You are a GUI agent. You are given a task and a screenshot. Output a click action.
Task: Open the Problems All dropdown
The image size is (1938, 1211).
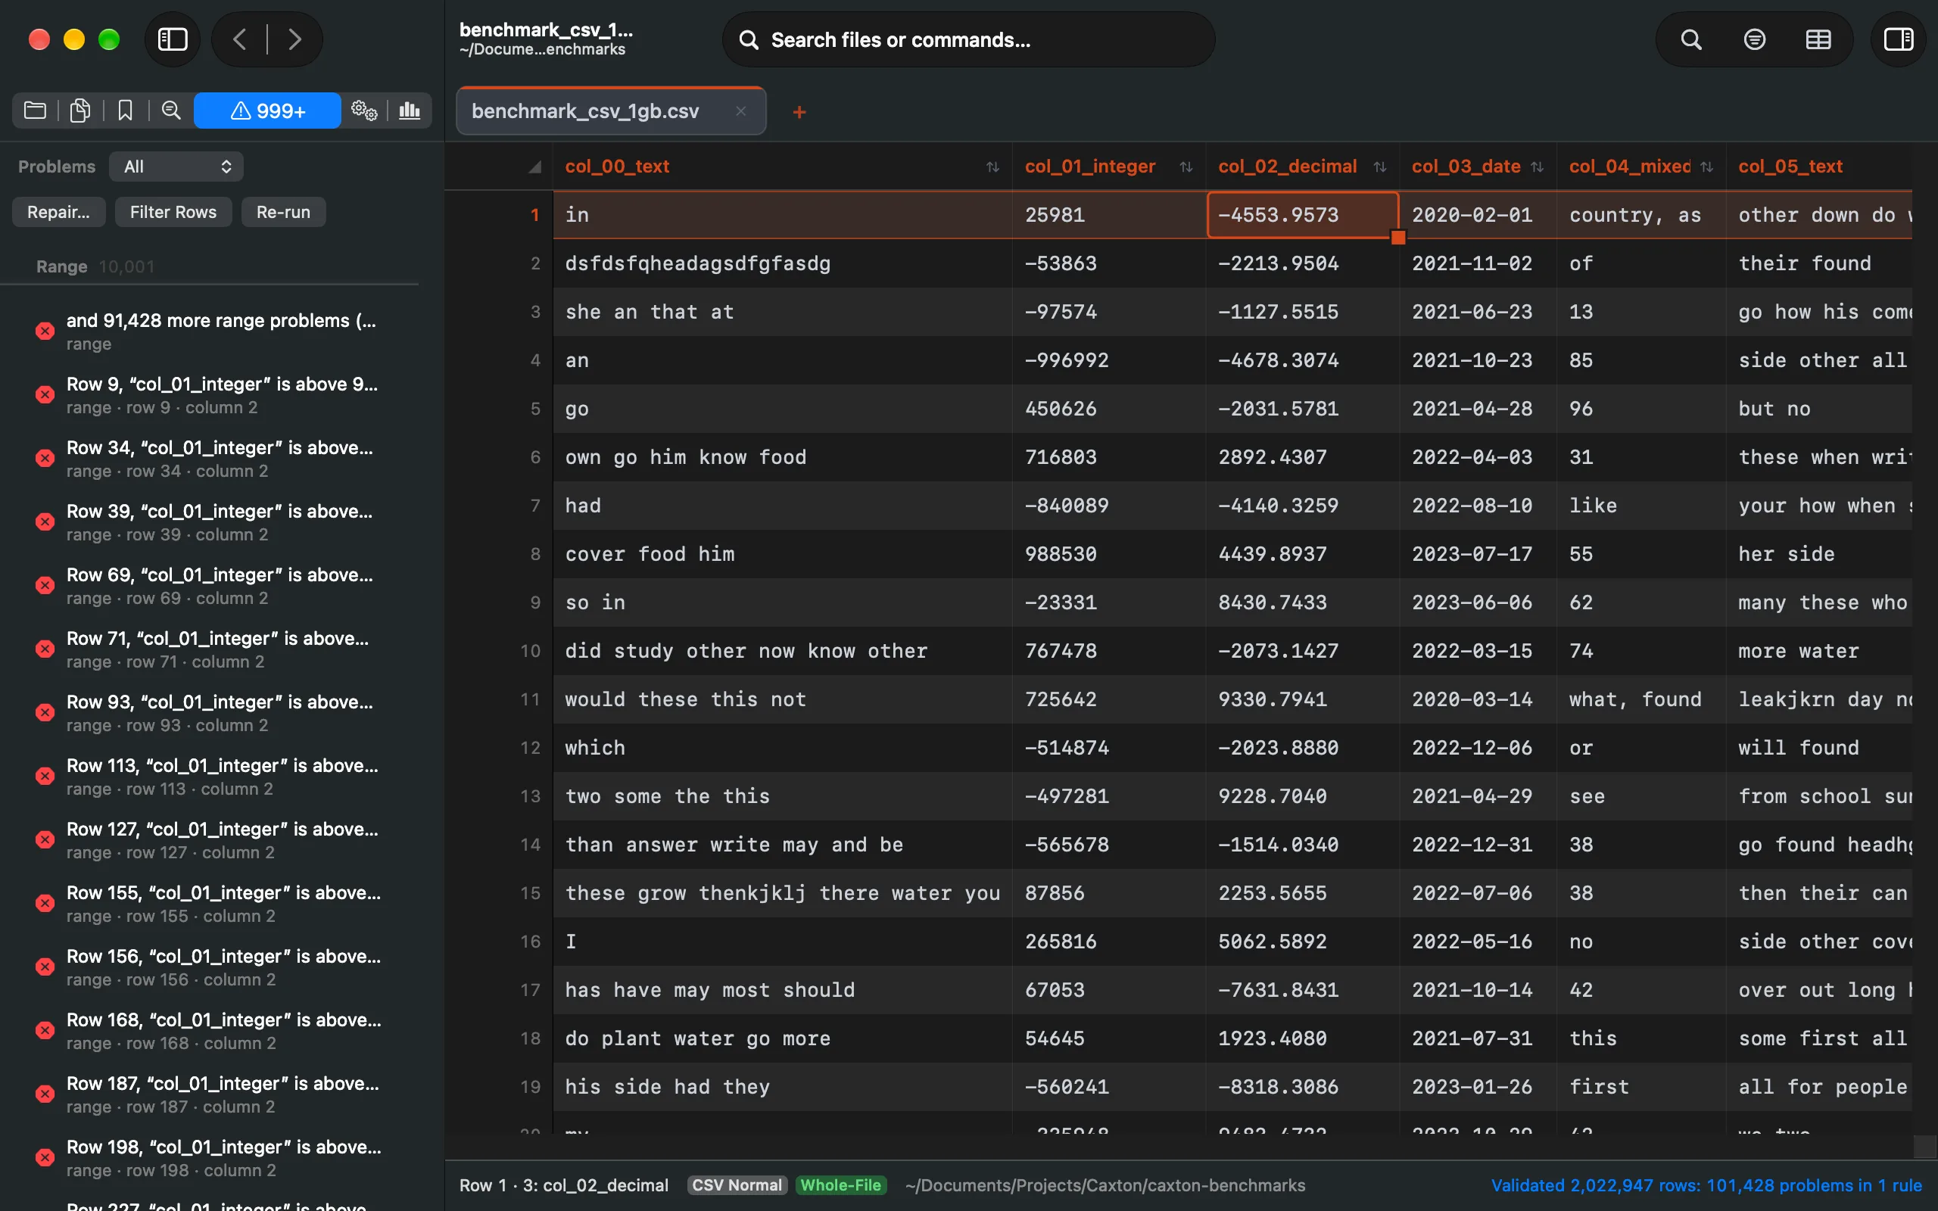click(x=176, y=167)
